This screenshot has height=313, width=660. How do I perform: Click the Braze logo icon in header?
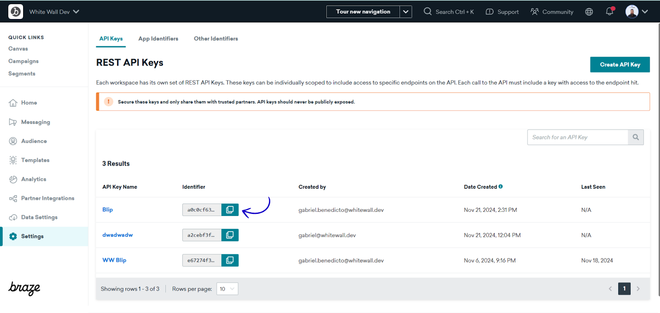pos(16,12)
